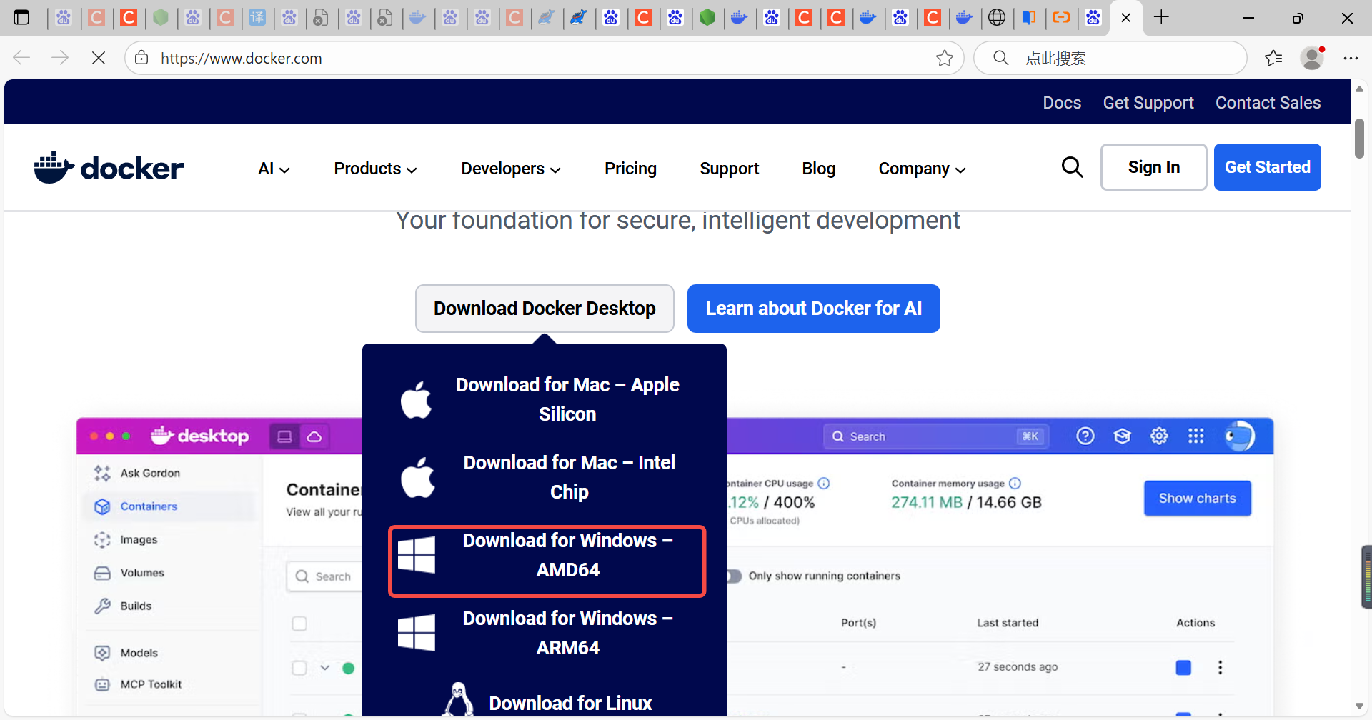Expand the first container row chevron
Image resolution: width=1372 pixels, height=720 pixels.
[324, 668]
